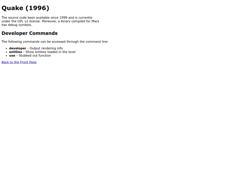Viewport: 244px width, 183px height.
Task: Click the bullet marker beside entities
Action: click(6, 52)
